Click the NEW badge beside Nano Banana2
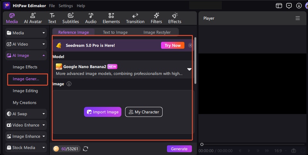This screenshot has height=155, width=308. click(112, 67)
